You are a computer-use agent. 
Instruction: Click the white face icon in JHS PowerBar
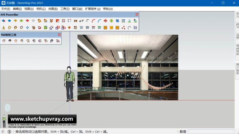coord(33,20)
